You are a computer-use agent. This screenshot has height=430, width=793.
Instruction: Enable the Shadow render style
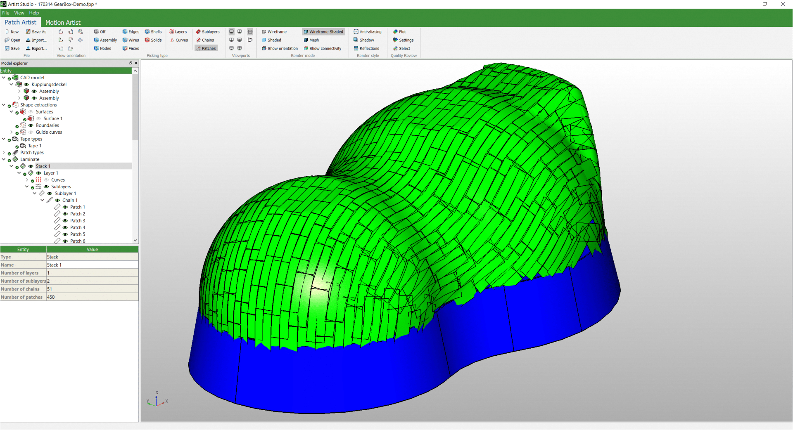[x=363, y=40]
